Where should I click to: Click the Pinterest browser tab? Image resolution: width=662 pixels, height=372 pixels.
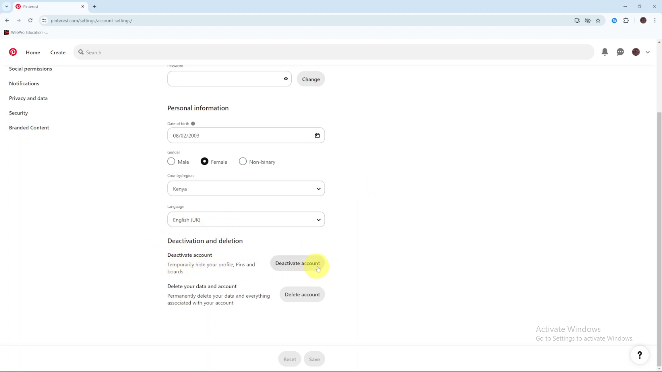50,7
